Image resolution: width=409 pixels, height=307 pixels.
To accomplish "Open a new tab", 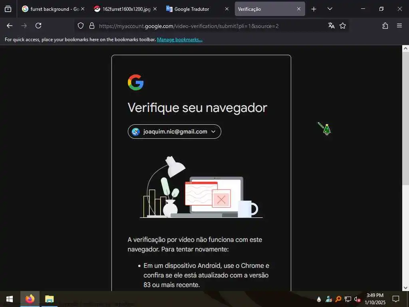I will [314, 9].
